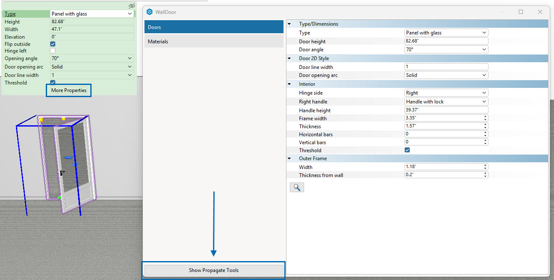Open Door line width dropdown in green panel
Screen dimensions: 554x280
(92, 75)
